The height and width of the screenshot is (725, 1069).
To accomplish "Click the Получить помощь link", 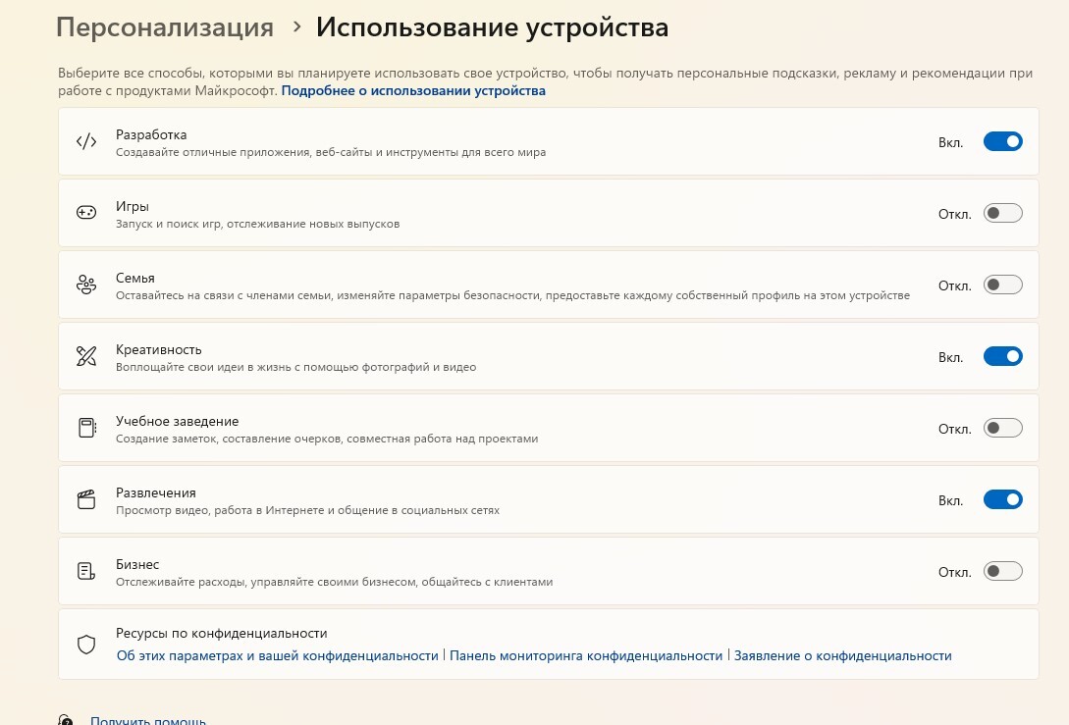I will 148,719.
